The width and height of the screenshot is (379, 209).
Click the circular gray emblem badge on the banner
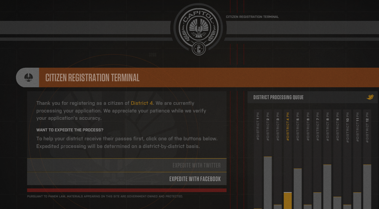[29, 77]
